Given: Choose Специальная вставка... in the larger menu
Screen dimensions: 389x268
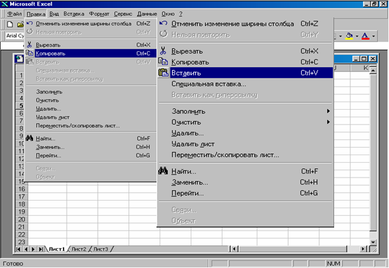Looking at the screenshot, I should pos(245,84).
